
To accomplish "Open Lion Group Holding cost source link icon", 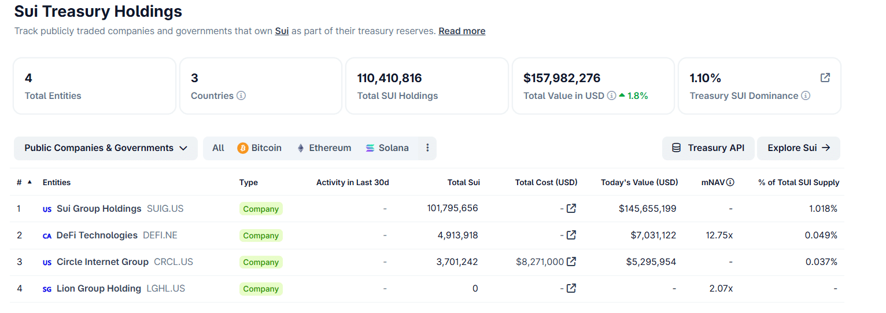I will pos(571,288).
